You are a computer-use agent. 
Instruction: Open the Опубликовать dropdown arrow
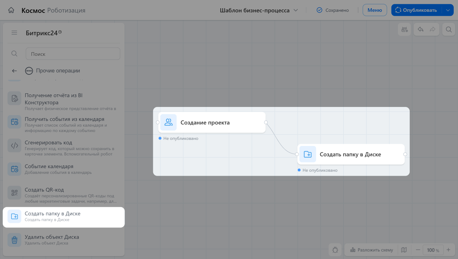448,10
